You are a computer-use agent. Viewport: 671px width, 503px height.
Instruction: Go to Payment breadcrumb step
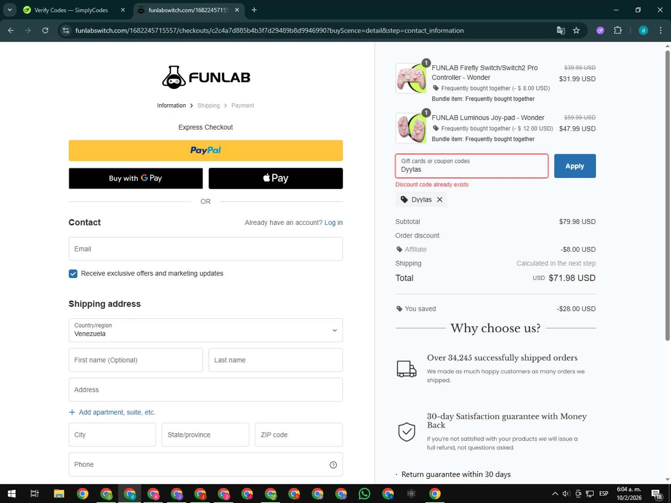click(x=242, y=106)
